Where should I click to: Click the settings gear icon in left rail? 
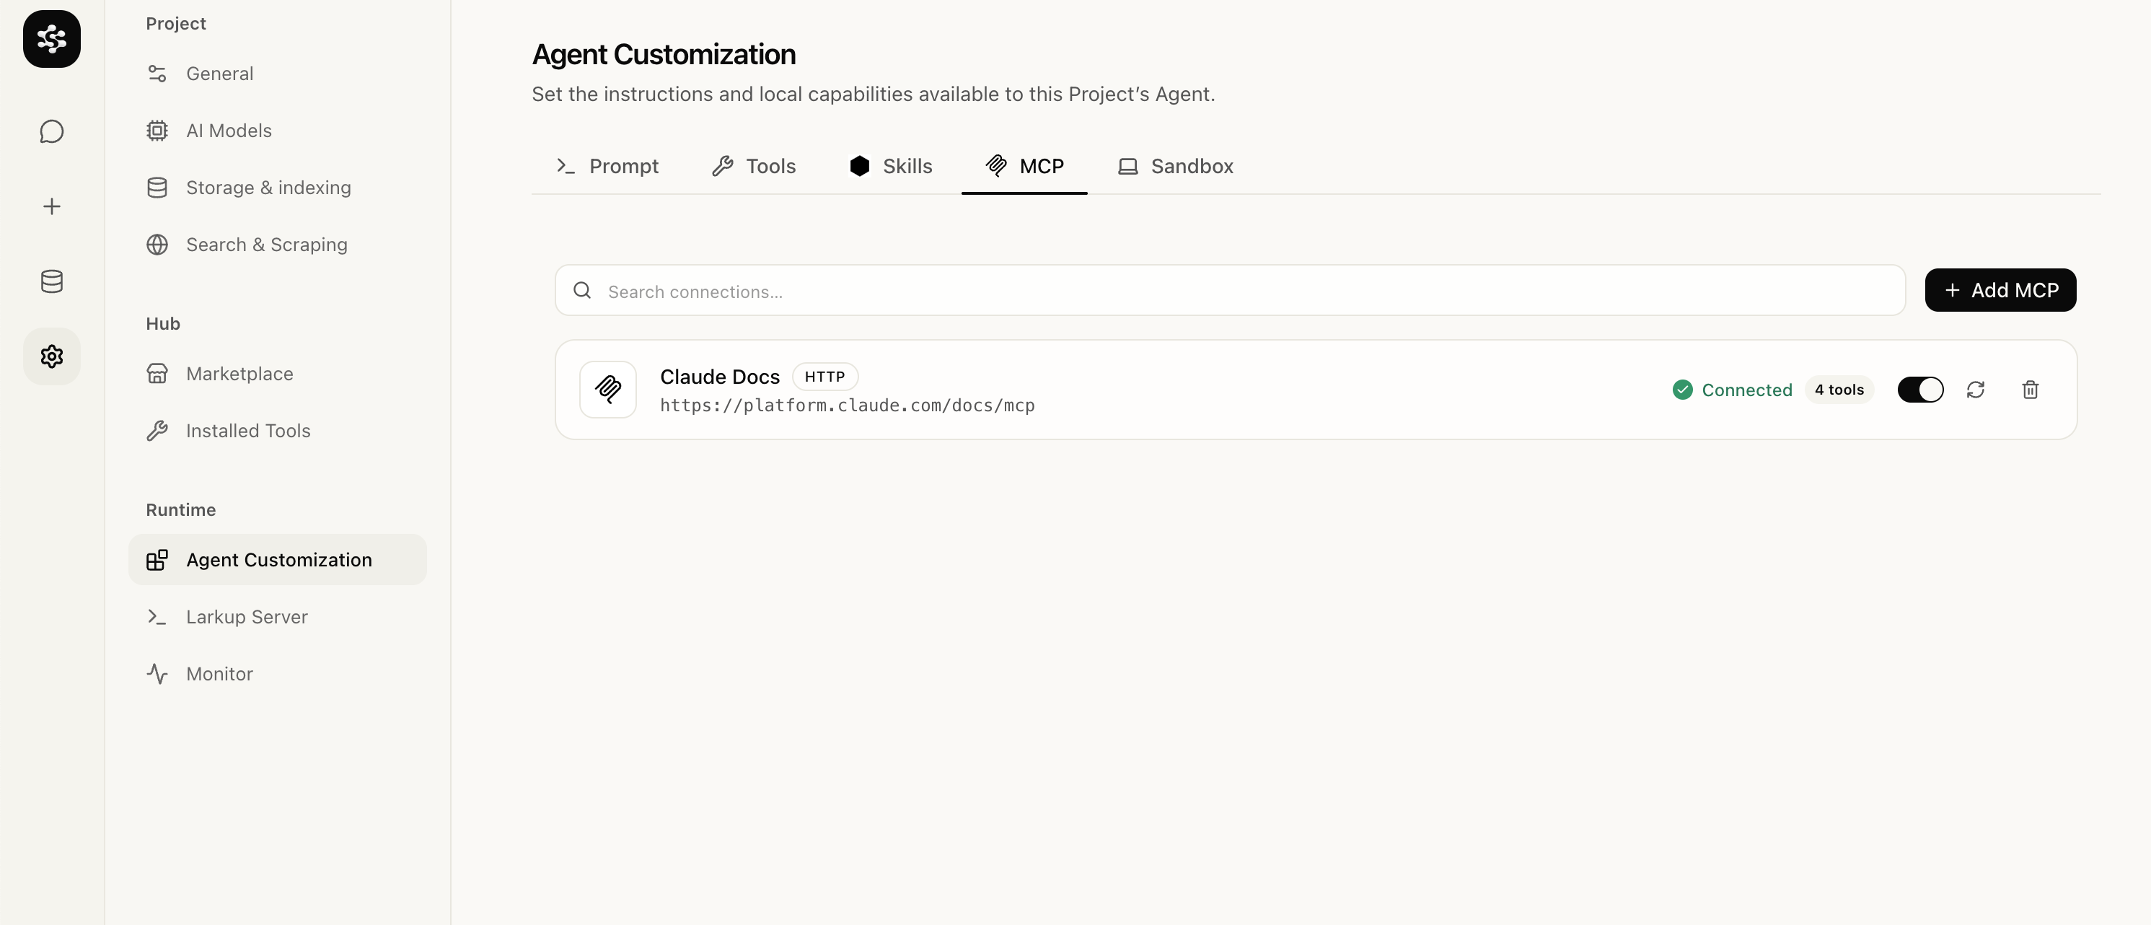coord(52,356)
